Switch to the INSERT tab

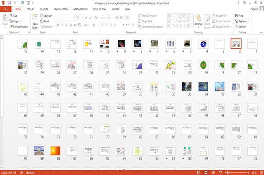(31, 9)
